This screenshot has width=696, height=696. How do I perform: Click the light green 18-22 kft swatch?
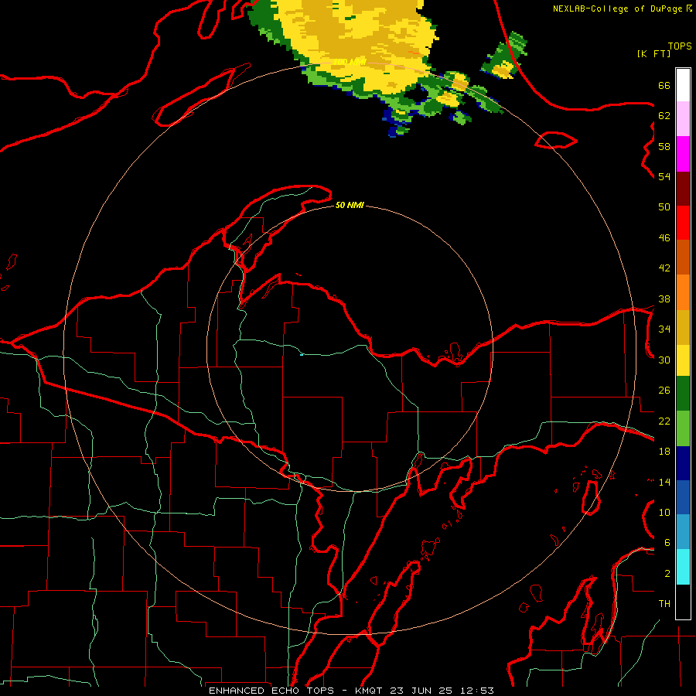pyautogui.click(x=683, y=428)
